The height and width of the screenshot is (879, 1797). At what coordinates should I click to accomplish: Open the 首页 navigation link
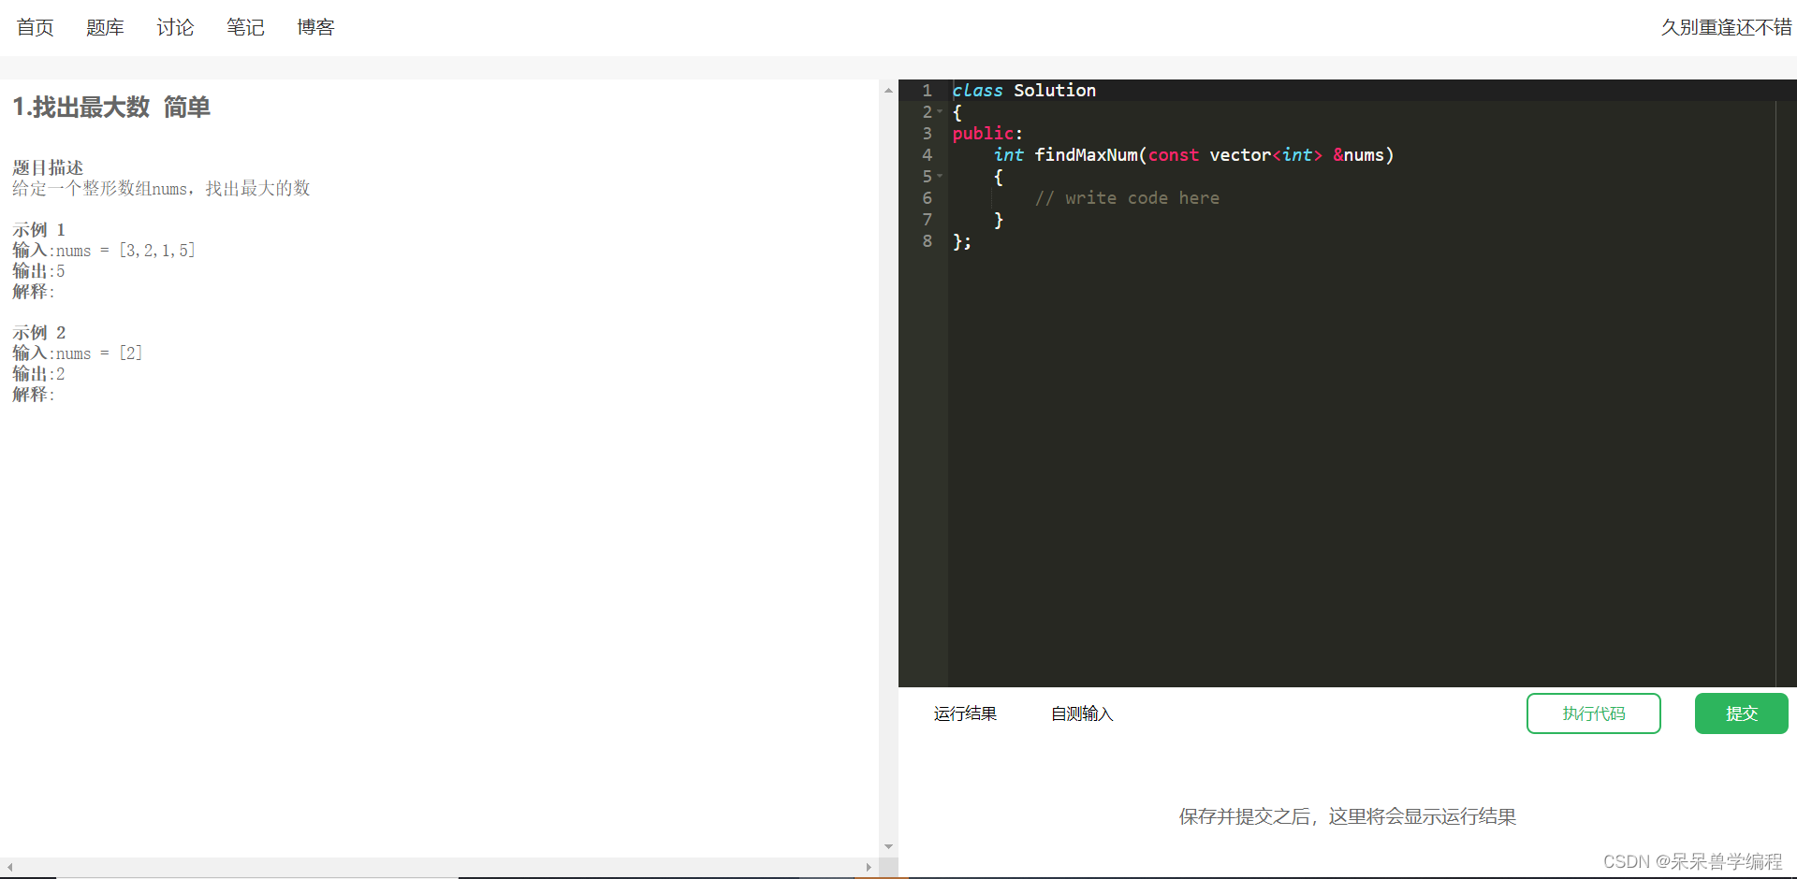coord(36,27)
